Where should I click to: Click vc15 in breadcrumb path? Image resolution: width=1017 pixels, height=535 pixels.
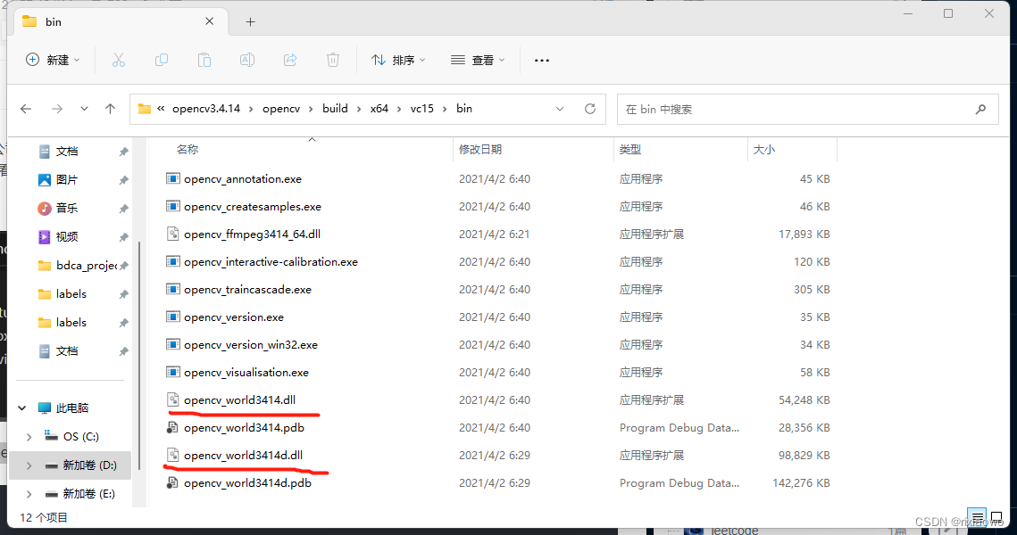click(422, 109)
